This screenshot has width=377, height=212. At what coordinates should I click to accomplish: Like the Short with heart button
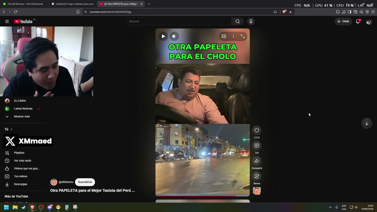click(257, 130)
